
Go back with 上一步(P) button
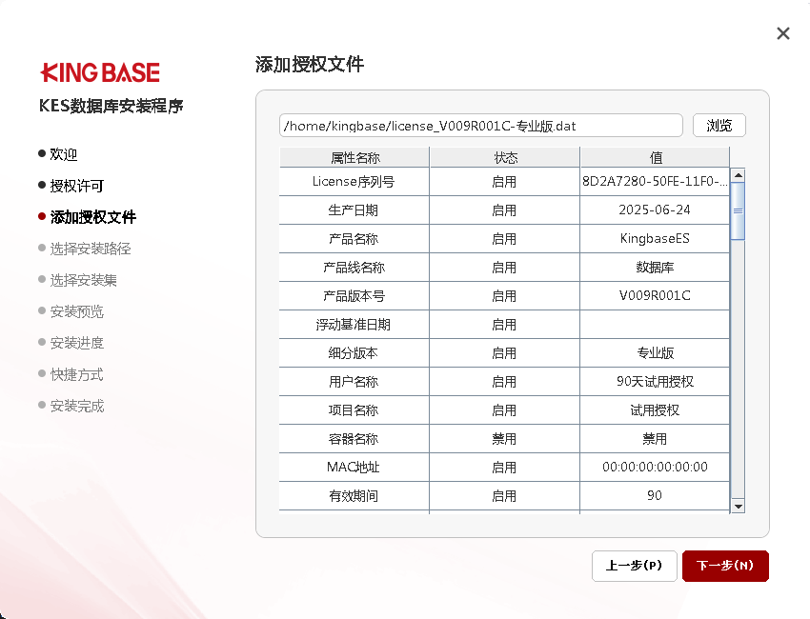(x=634, y=566)
